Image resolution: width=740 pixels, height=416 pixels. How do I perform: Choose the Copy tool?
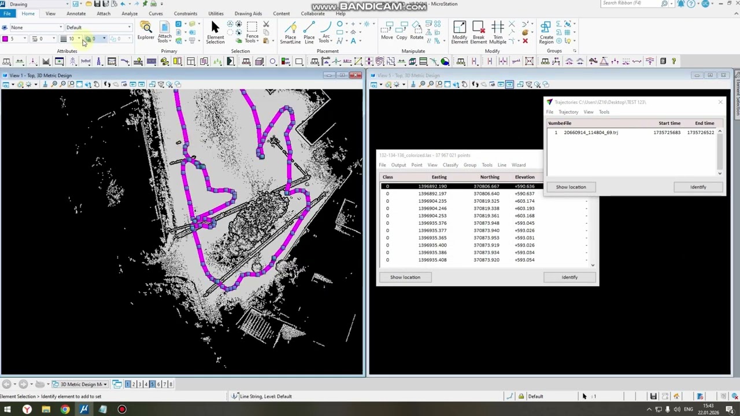pos(402,31)
